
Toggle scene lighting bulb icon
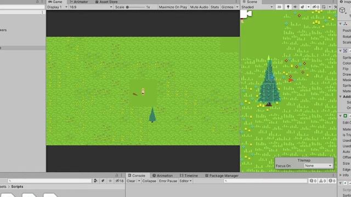pyautogui.click(x=288, y=7)
